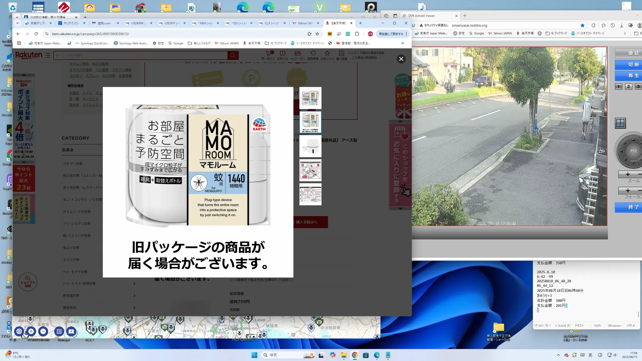
Task: Expand the ハト・カラス・鳥類対策 category
Action: point(134,284)
